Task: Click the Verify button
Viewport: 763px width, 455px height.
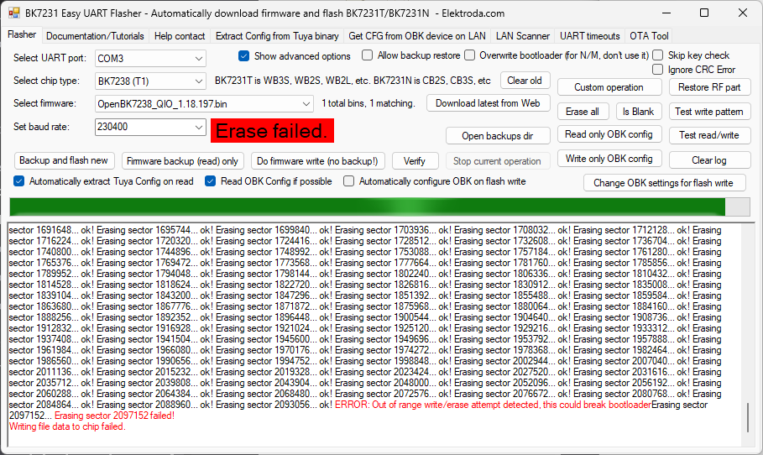Action: coord(414,161)
